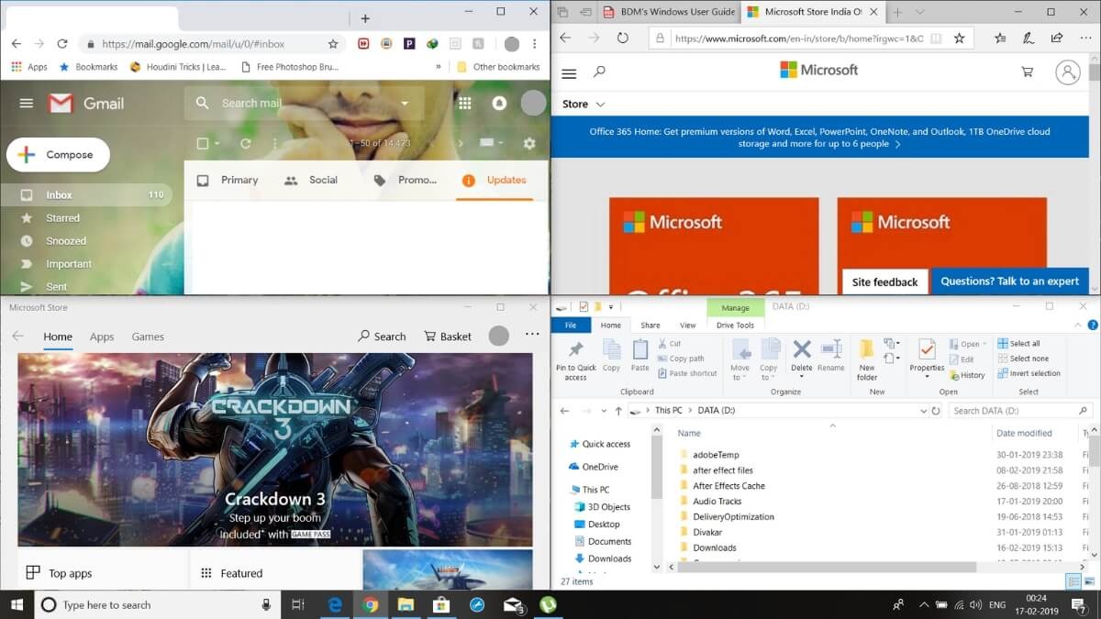Click Select all in Explorer ribbon
The width and height of the screenshot is (1101, 619).
(x=1018, y=344)
